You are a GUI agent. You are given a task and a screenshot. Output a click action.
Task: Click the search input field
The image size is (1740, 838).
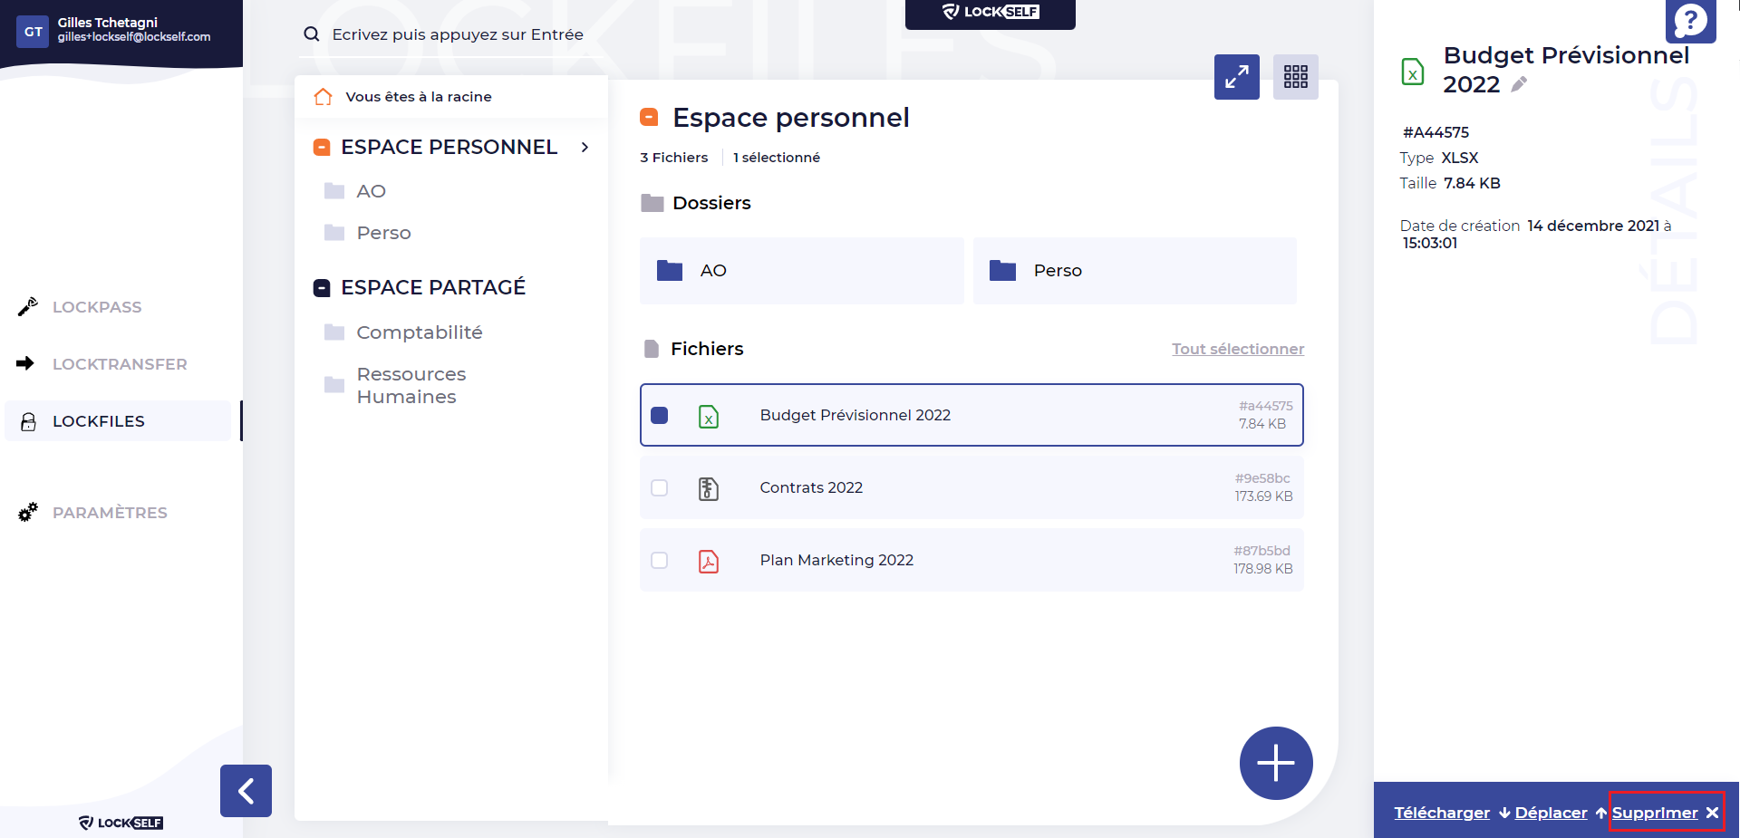[458, 34]
